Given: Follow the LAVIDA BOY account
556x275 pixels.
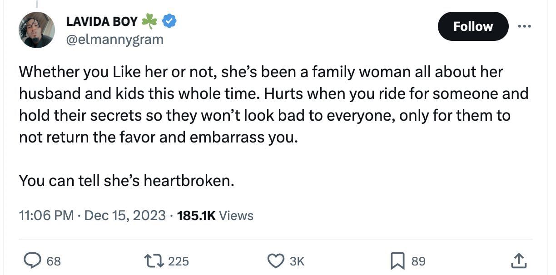Looking at the screenshot, I should click(x=472, y=26).
